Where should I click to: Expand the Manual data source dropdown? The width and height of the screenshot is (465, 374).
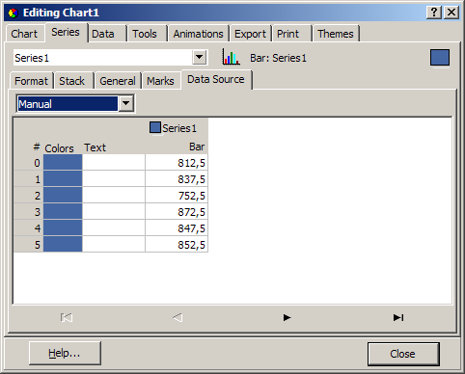pyautogui.click(x=126, y=103)
